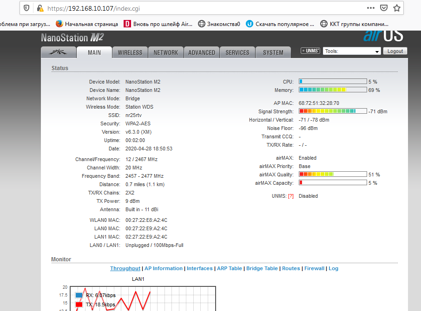The height and width of the screenshot is (311, 421).
Task: Select the SSID value nr25rtv
Action: 133,115
